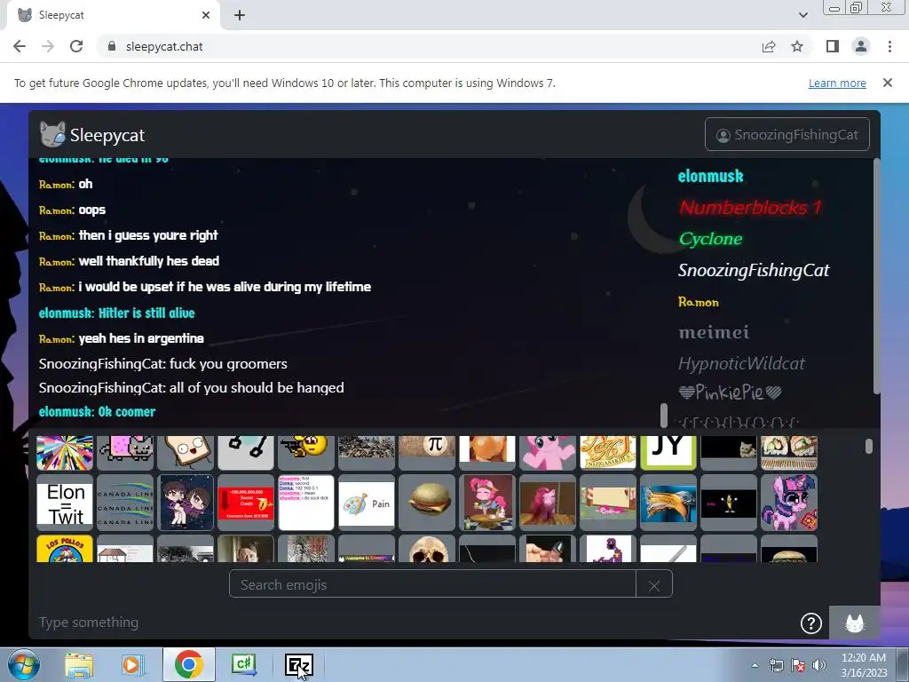The width and height of the screenshot is (909, 682).
Task: Open a new Chrome tab
Action: 240,15
